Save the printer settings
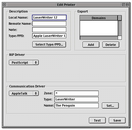132x130 pixels. pos(117,120)
